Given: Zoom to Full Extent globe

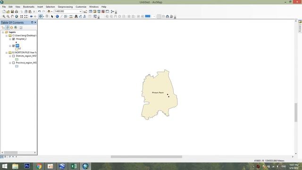Looking at the screenshot, I should (x=17, y=17).
